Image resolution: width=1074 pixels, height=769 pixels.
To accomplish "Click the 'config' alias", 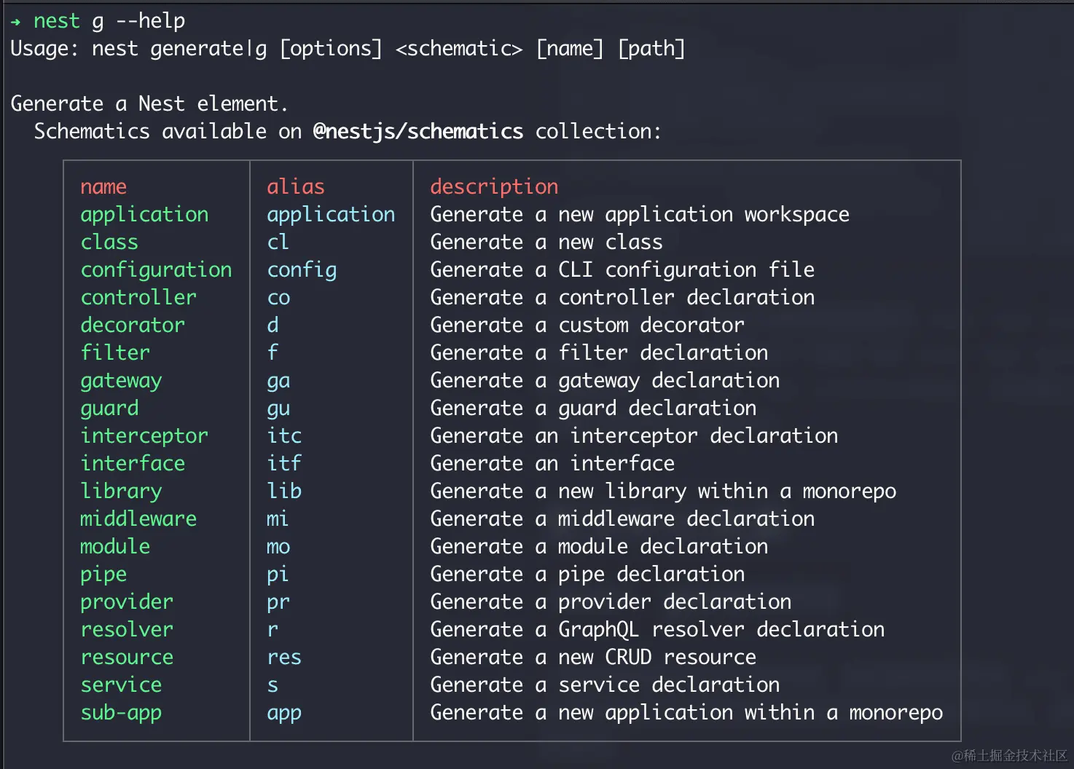I will [x=302, y=270].
